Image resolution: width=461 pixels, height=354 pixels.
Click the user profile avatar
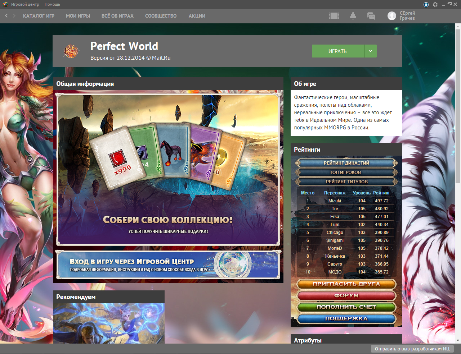pos(391,16)
